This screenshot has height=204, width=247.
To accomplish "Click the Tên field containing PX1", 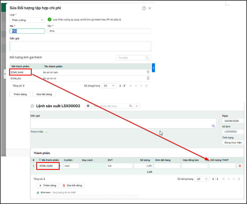I will 99,31.
